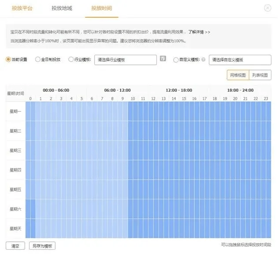Choose the 自定义模板 radio button
The image size is (278, 262).
[176, 60]
